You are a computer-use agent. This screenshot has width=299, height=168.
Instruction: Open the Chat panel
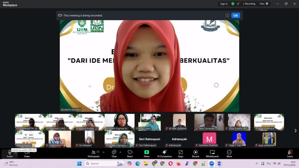114,153
